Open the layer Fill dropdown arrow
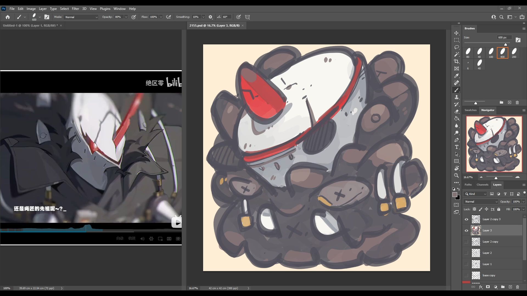This screenshot has width=527, height=296. click(523, 209)
